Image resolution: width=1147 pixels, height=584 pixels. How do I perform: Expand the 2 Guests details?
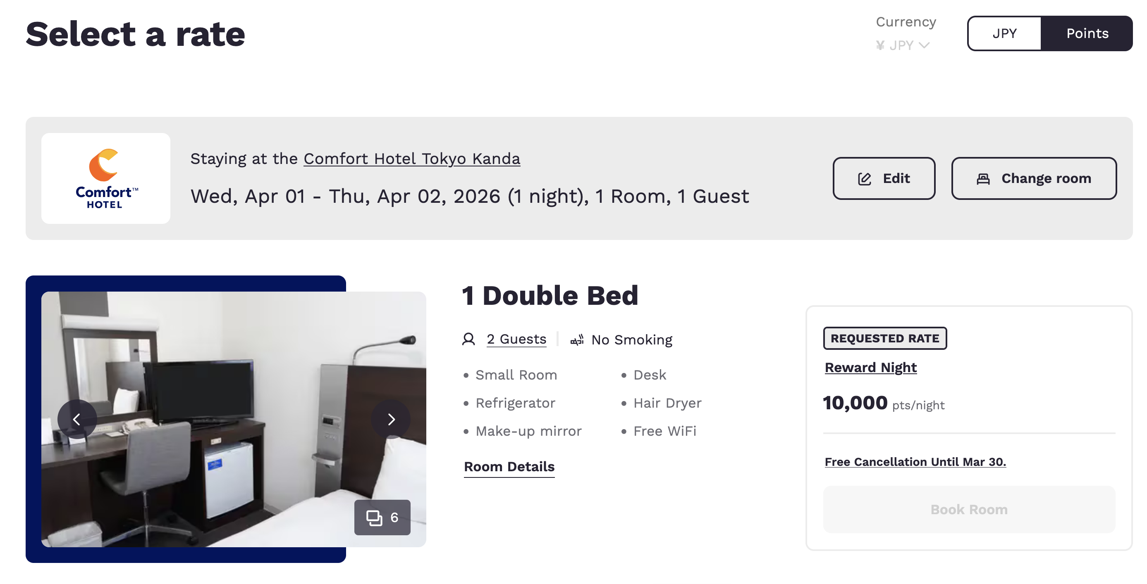tap(516, 339)
